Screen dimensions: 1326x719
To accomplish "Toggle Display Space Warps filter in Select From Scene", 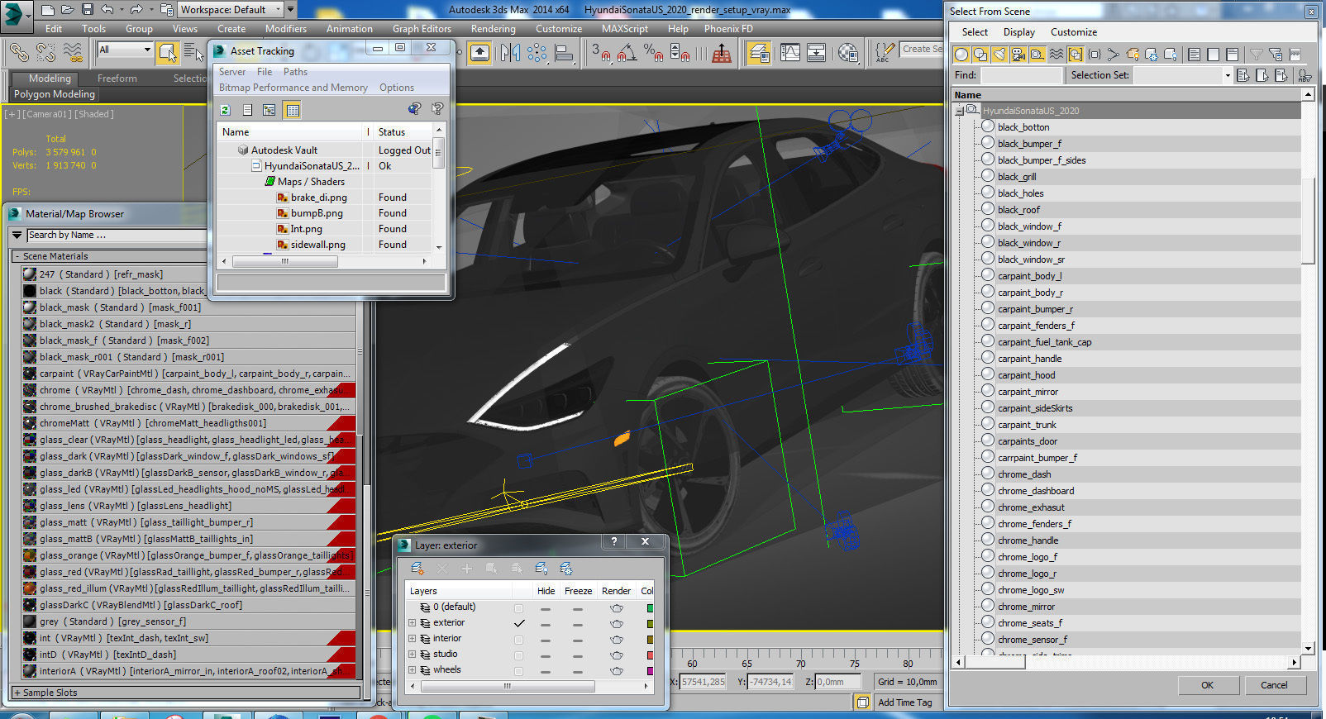I will click(1057, 55).
